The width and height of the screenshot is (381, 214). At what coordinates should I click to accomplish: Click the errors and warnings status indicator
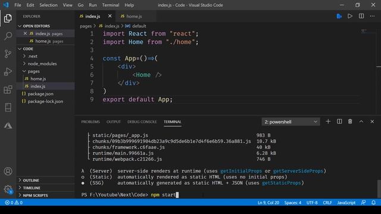14,203
